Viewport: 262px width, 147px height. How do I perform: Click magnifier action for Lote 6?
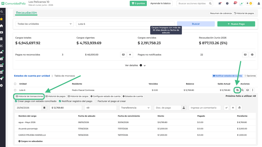pos(242,90)
